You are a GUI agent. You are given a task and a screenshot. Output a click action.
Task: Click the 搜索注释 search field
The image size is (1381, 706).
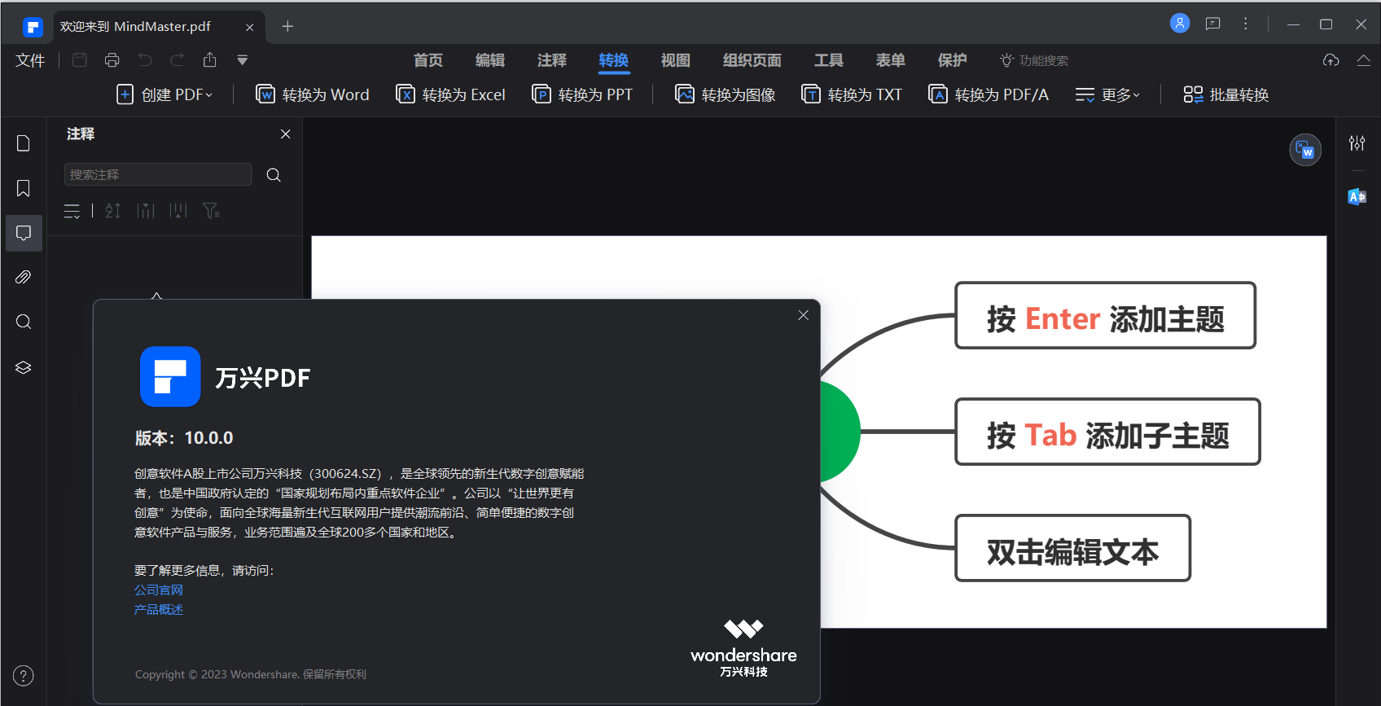click(x=158, y=174)
